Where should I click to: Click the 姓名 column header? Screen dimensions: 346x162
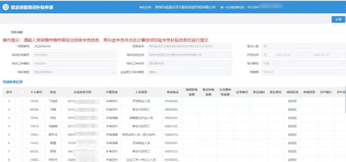click(53, 92)
